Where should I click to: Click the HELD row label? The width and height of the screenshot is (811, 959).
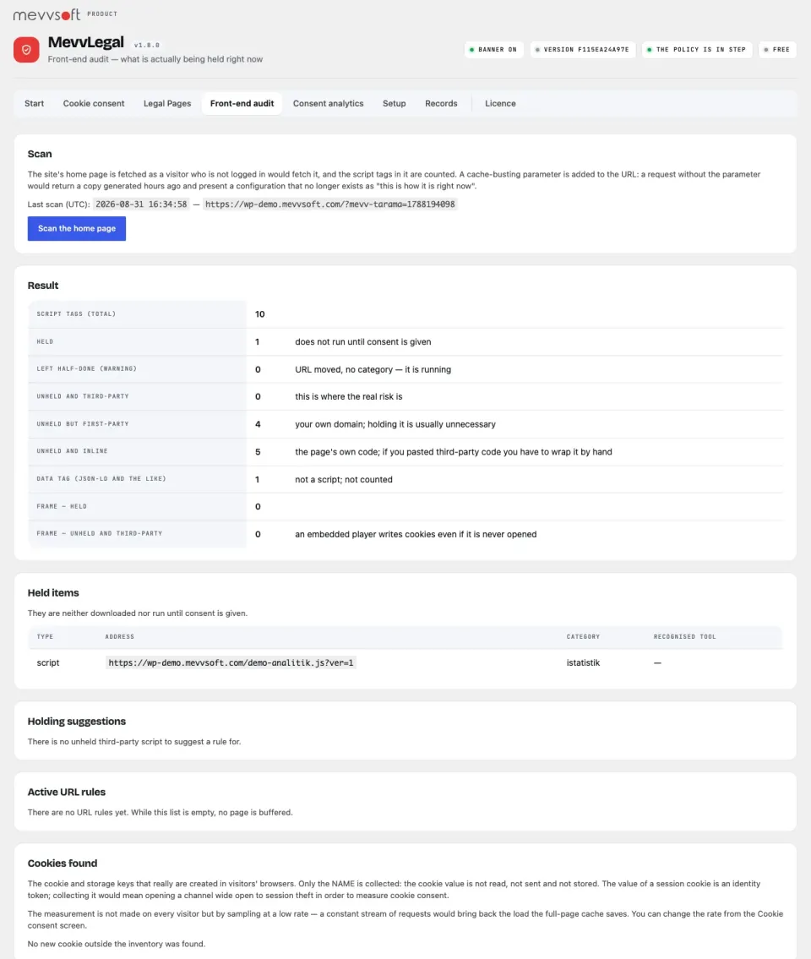click(x=45, y=342)
